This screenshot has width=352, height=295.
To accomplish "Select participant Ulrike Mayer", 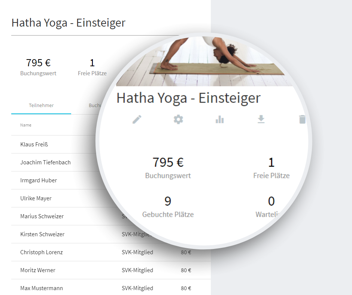I will pos(36,198).
